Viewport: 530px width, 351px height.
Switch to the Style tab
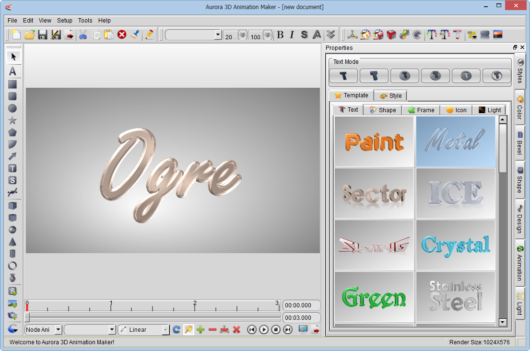click(390, 95)
